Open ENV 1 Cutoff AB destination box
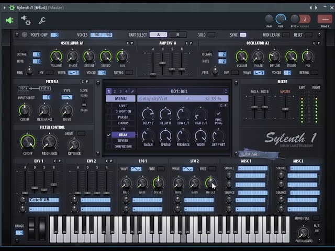The image size is (335, 251). pyautogui.click(x=44, y=200)
